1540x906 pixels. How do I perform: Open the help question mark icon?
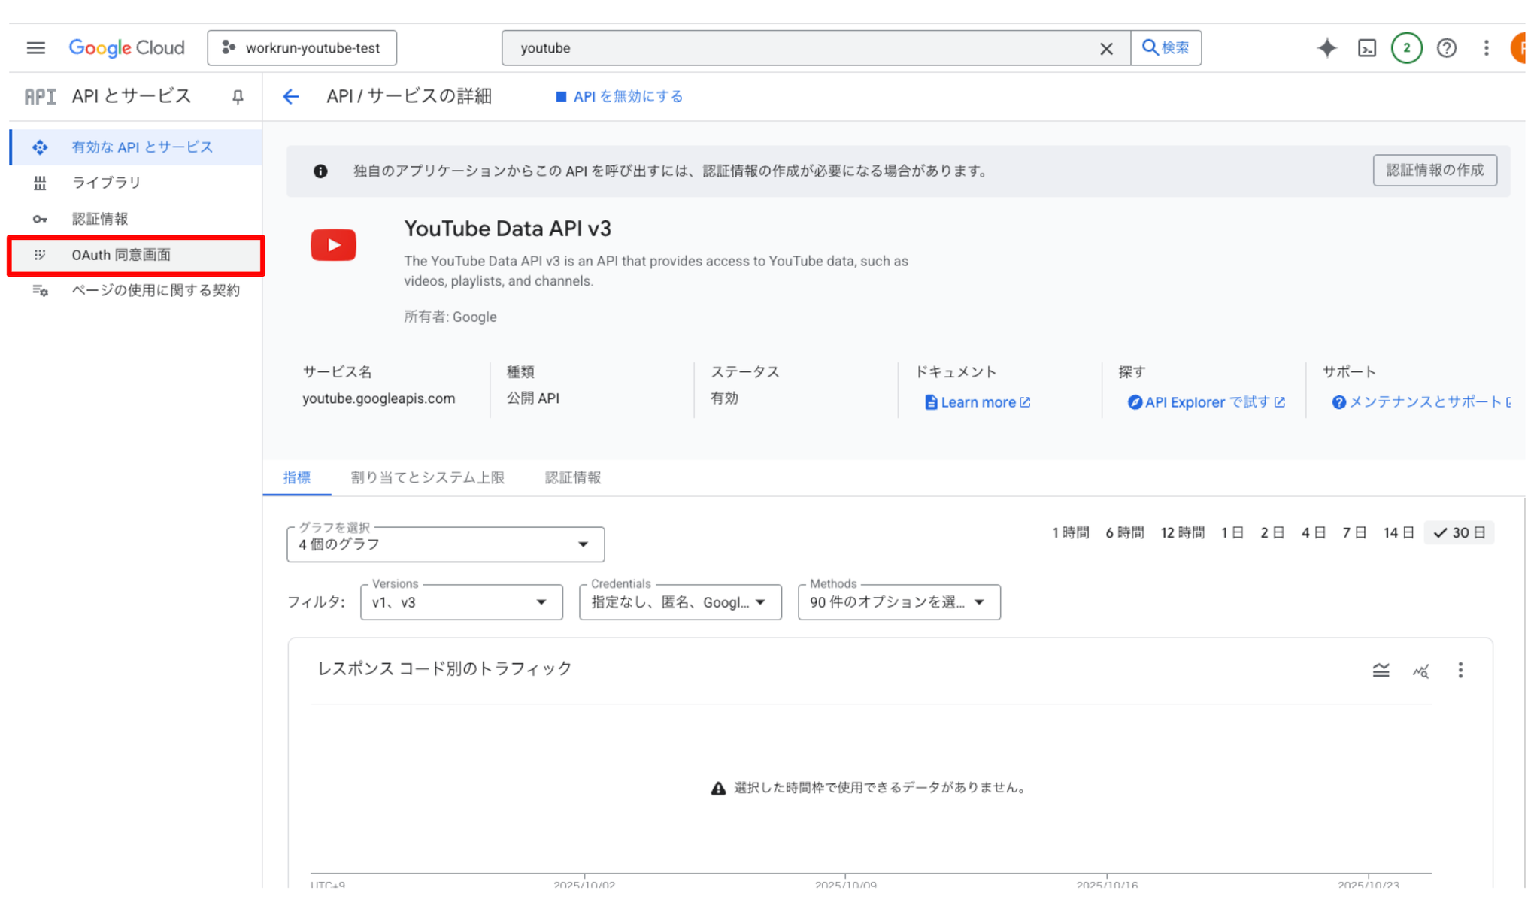(1446, 48)
